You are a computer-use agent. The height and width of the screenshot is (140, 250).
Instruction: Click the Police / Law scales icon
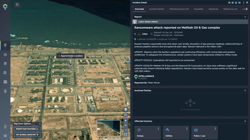[x=196, y=130]
